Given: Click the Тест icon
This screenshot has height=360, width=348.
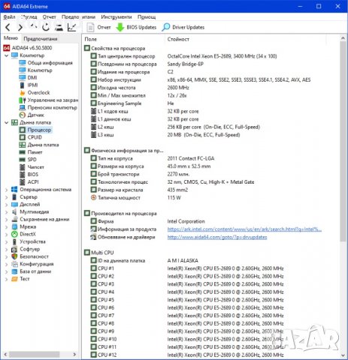Looking at the screenshot, I should pyautogui.click(x=14, y=279).
